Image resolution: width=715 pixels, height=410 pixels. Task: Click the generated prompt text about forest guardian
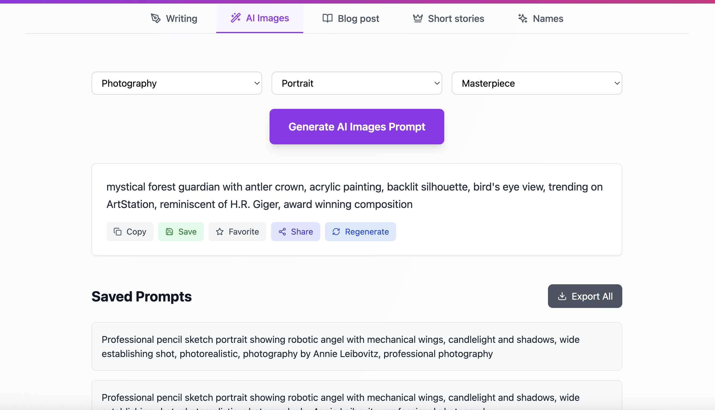(x=355, y=196)
